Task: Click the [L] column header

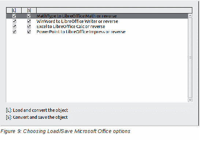Action: (x=14, y=10)
